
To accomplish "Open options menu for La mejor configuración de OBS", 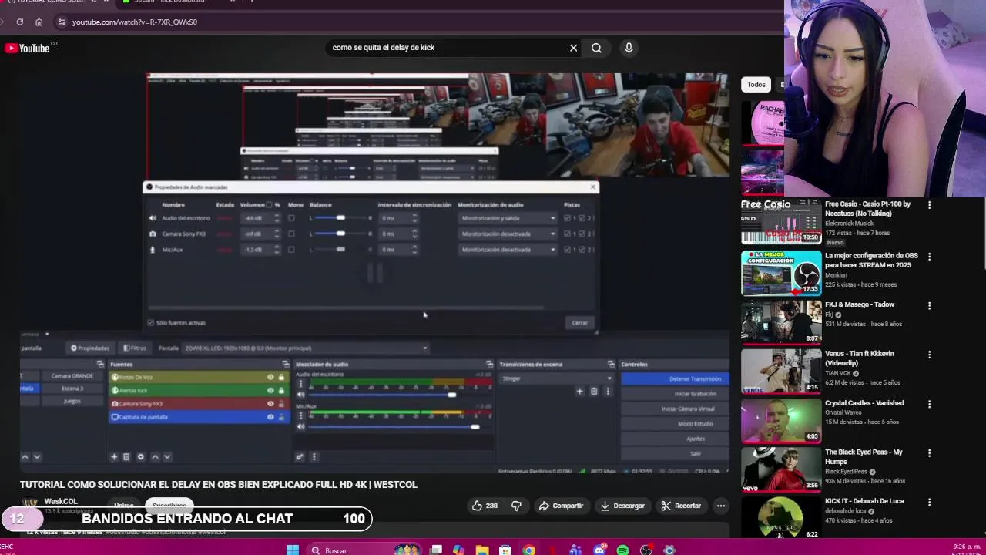I will (929, 257).
